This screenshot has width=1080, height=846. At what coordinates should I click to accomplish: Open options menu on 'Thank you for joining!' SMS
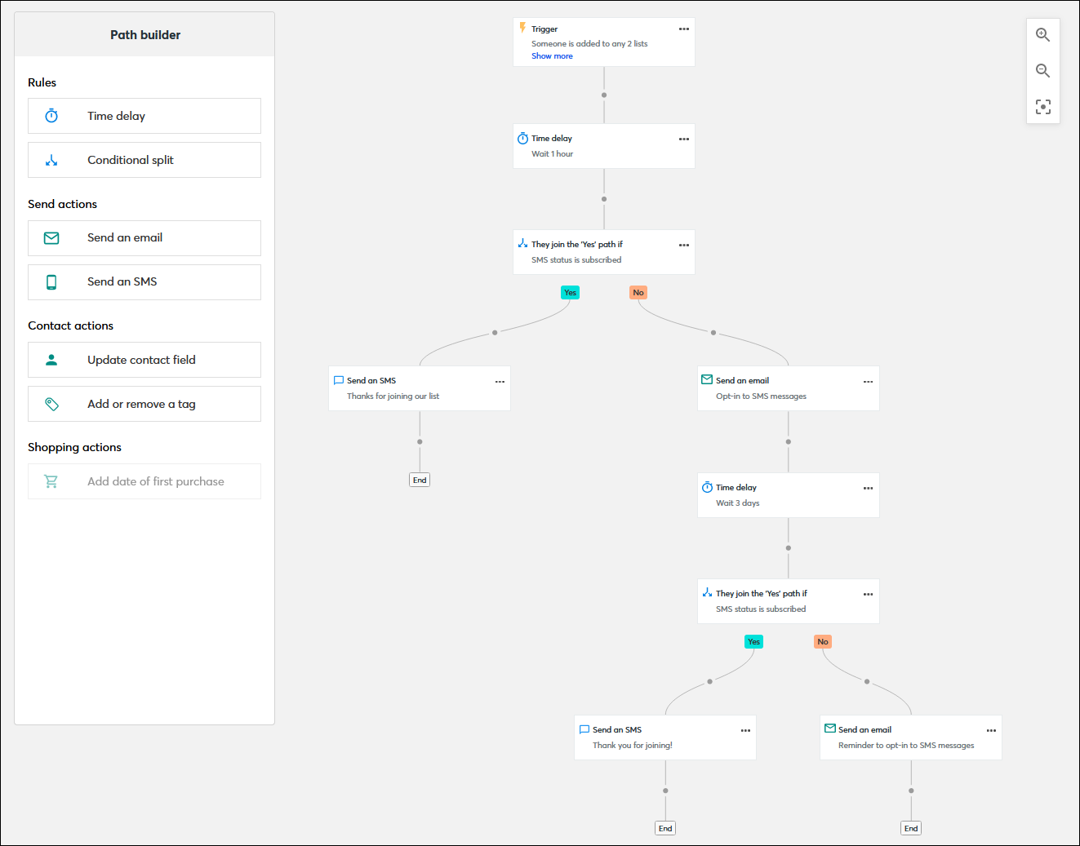click(745, 730)
